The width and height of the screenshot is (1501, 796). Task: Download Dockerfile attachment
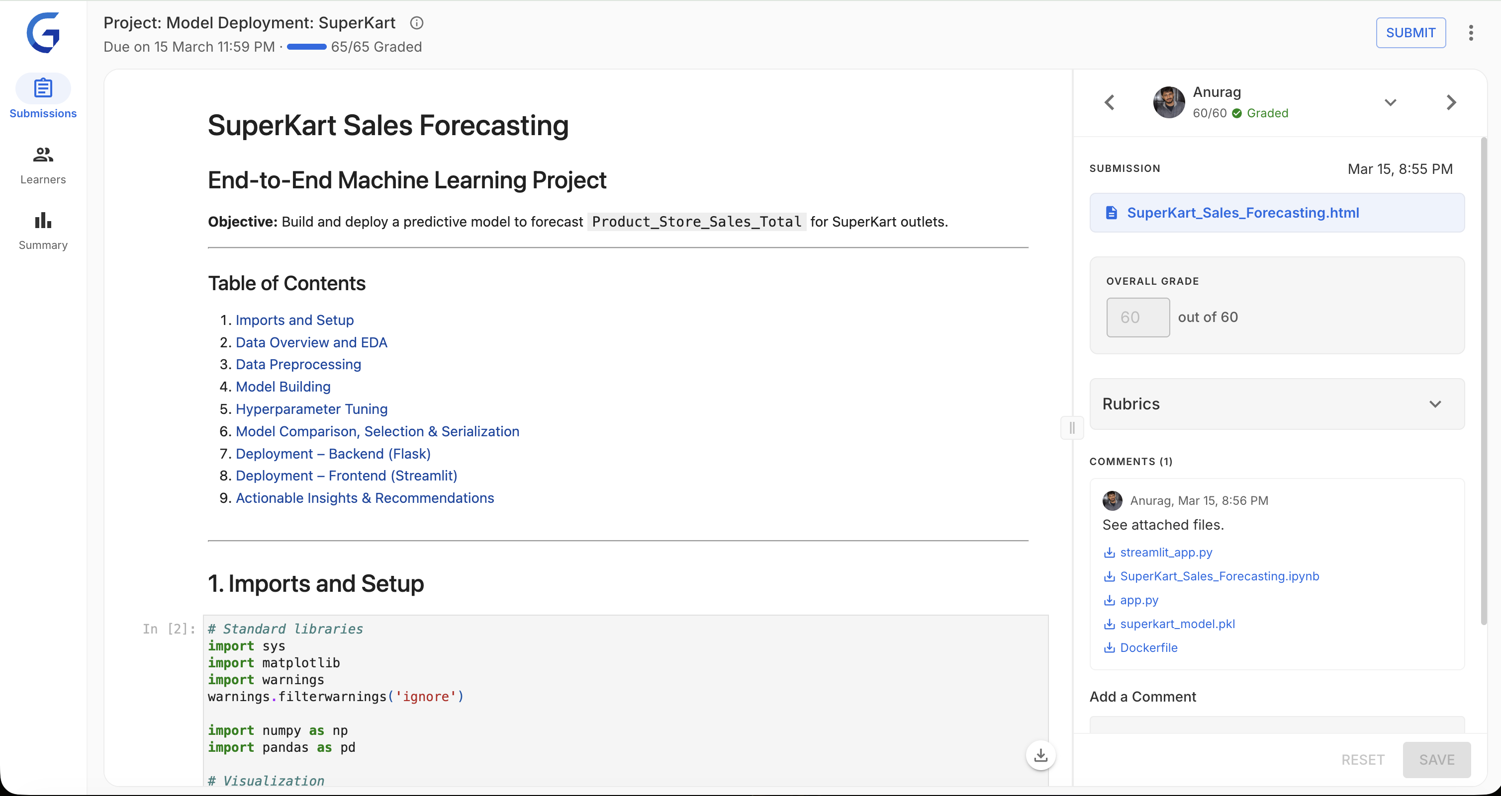click(x=1148, y=647)
